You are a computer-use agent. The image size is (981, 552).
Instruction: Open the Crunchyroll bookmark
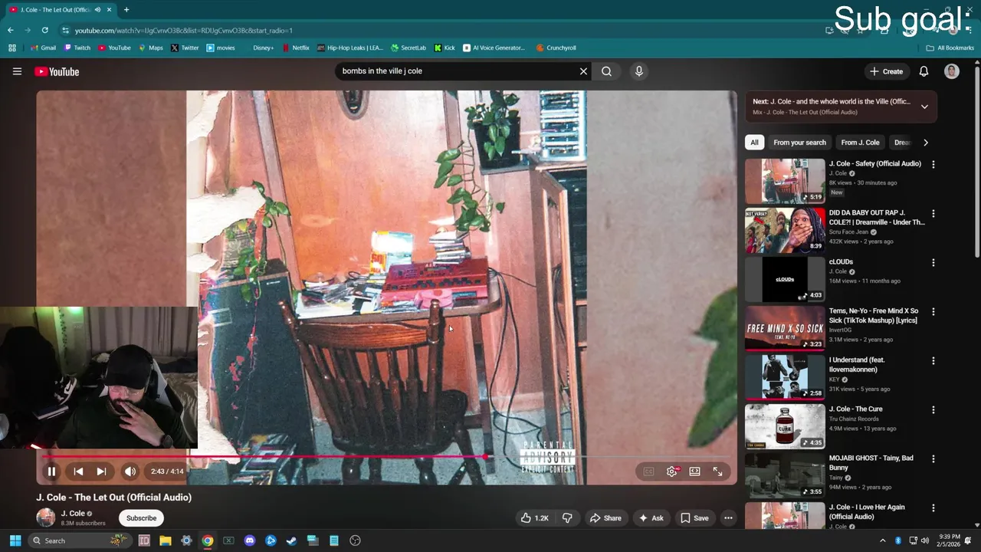[x=556, y=48]
